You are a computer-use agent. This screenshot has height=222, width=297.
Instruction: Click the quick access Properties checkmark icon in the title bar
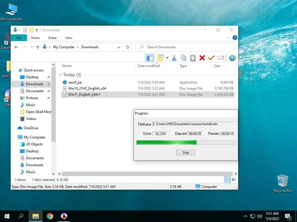(x=25, y=30)
